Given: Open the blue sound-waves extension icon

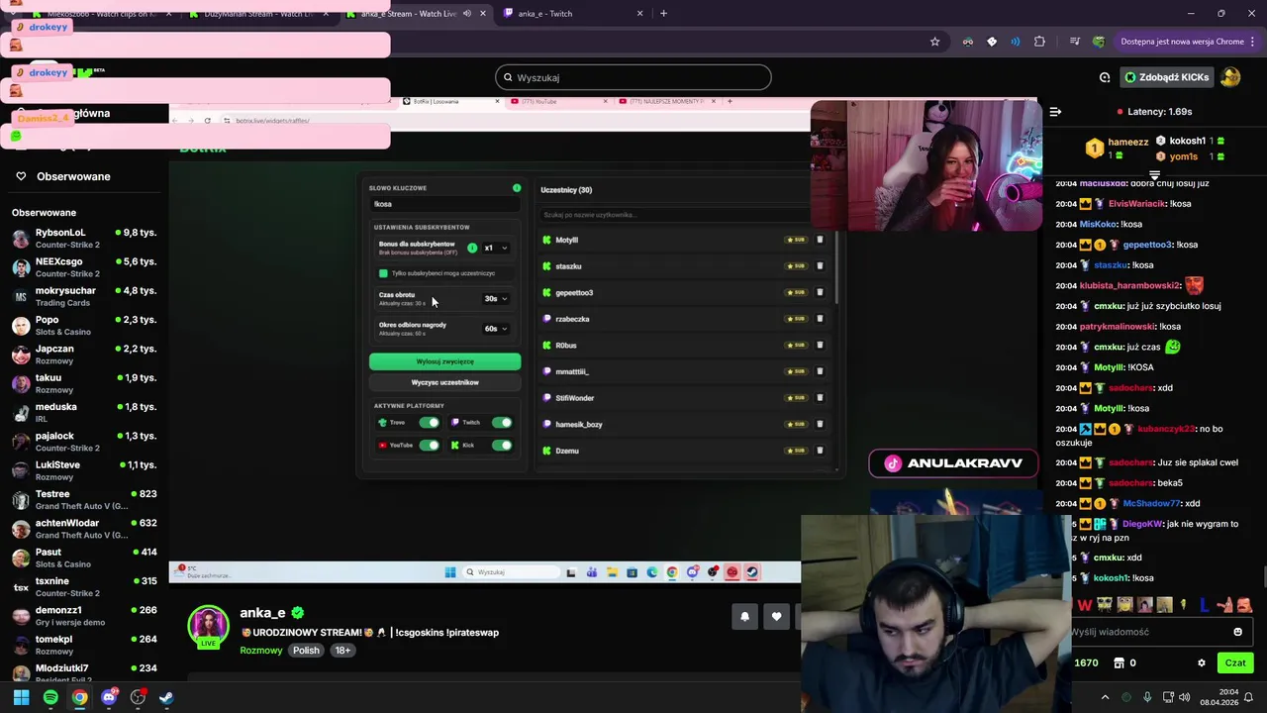Looking at the screenshot, I should [1016, 42].
